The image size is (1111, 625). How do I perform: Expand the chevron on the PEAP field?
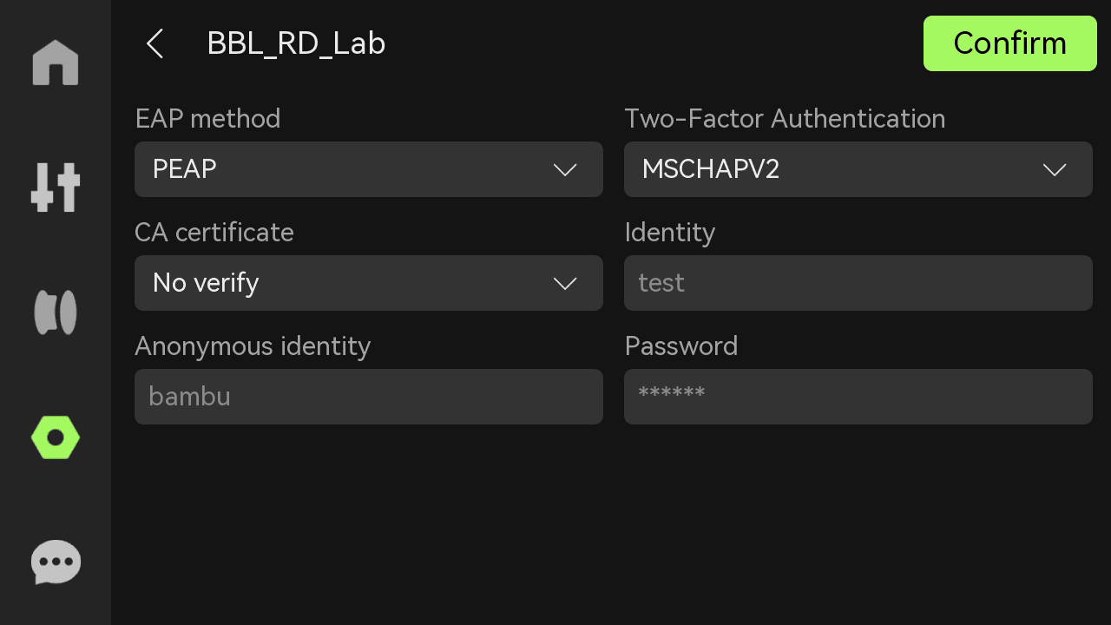click(565, 170)
